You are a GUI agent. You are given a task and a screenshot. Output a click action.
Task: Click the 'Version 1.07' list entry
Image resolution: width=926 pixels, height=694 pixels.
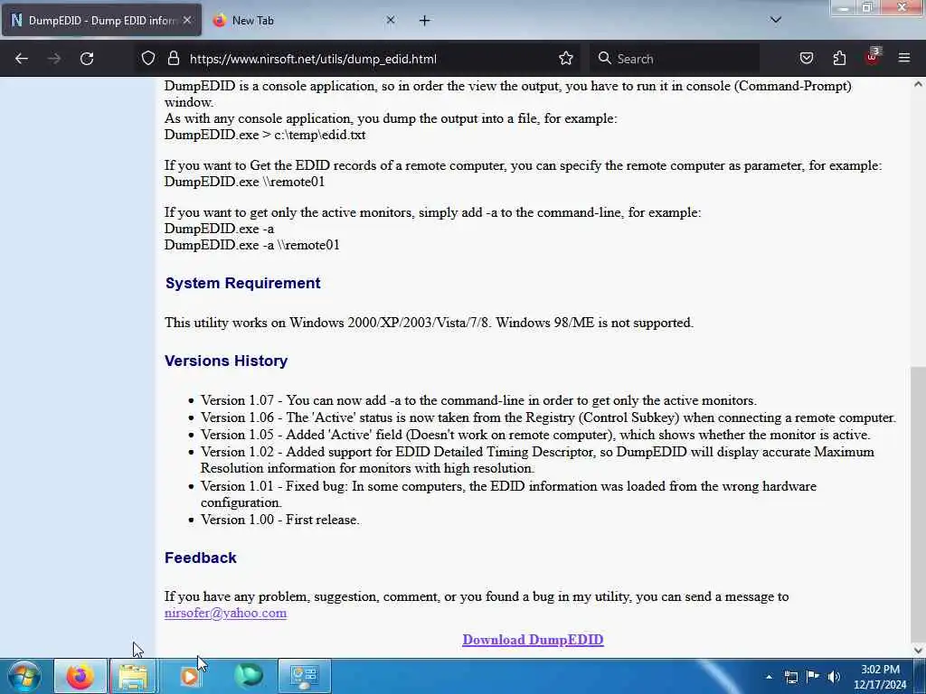478,400
